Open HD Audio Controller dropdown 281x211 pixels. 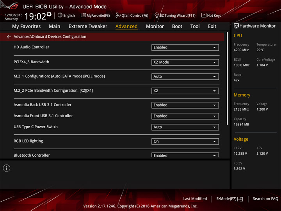(x=185, y=47)
